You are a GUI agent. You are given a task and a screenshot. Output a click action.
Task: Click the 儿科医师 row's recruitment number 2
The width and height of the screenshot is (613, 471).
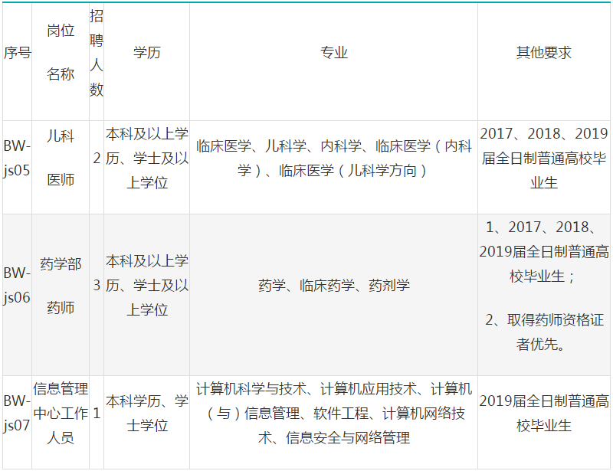click(x=97, y=159)
